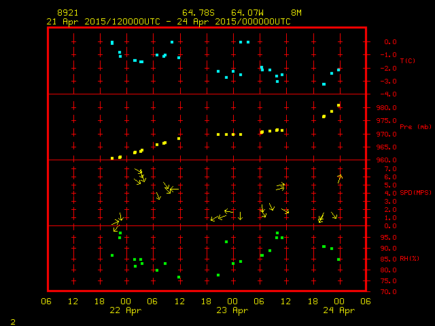Click the 960.0 pressure tick value
This screenshot has width=435, height=326.
point(387,160)
